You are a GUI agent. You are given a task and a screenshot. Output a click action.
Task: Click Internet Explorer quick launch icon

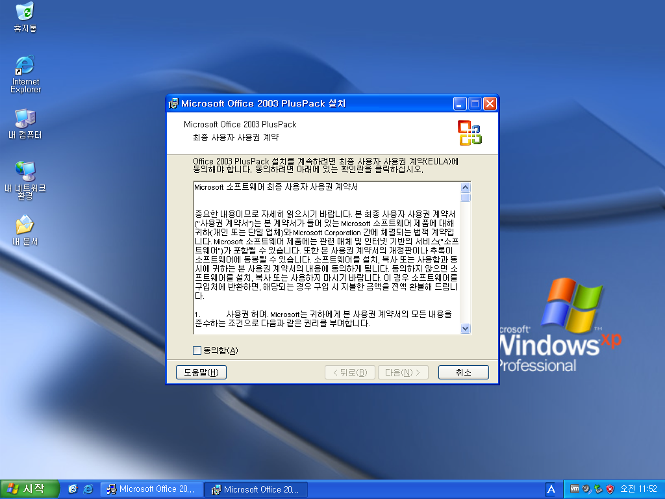[x=88, y=489]
